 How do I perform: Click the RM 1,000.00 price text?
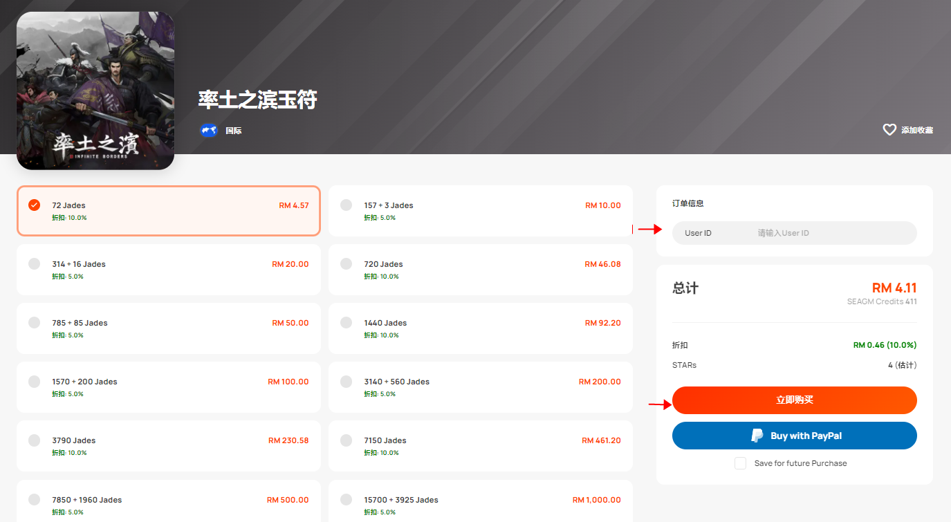click(x=597, y=500)
